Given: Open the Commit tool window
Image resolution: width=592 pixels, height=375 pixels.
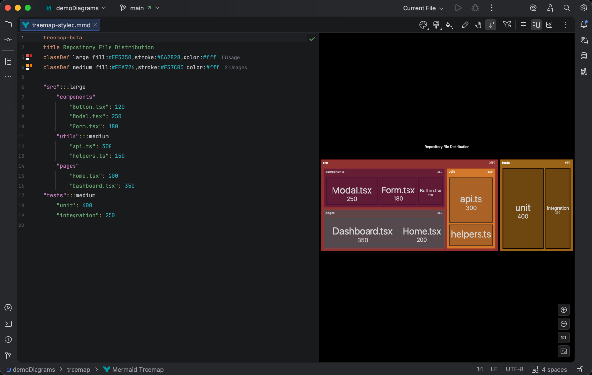Looking at the screenshot, I should click(8, 40).
